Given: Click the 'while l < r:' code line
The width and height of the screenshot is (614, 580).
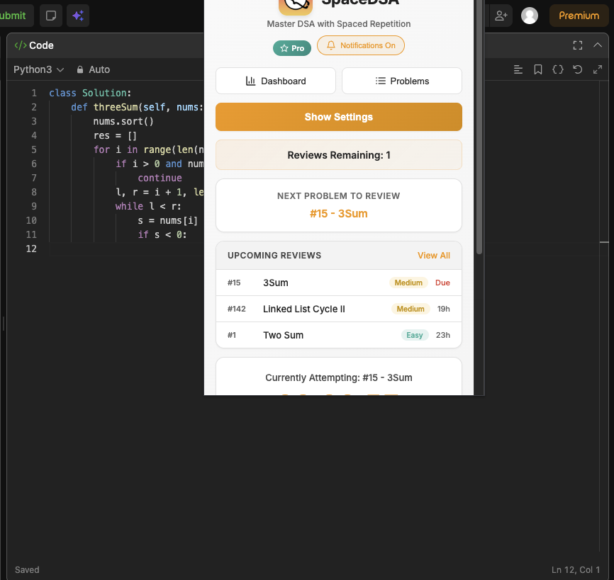Looking at the screenshot, I should [148, 206].
